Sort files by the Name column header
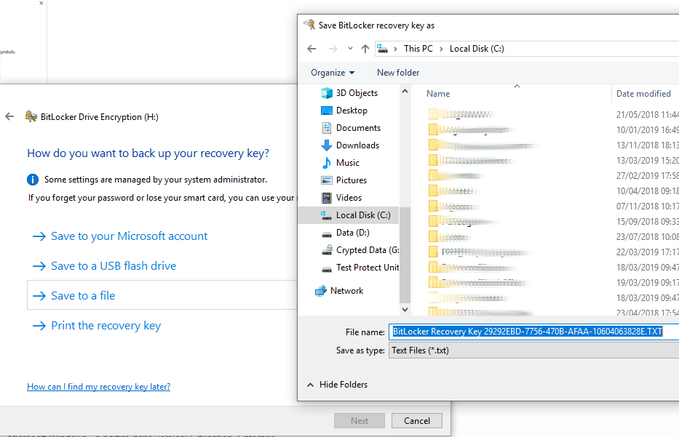 [x=438, y=94]
